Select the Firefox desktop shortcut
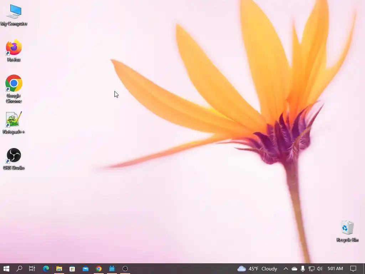The width and height of the screenshot is (365, 274). 14,51
